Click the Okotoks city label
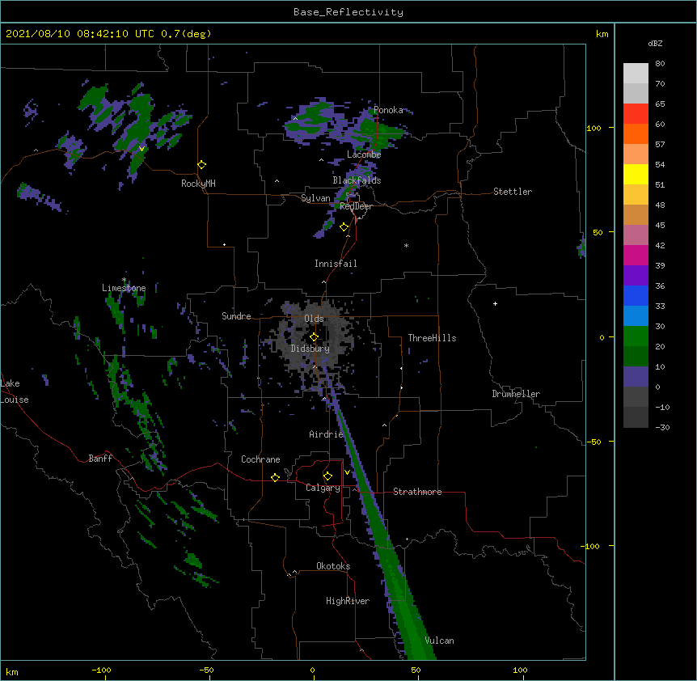The image size is (697, 681). coord(333,566)
